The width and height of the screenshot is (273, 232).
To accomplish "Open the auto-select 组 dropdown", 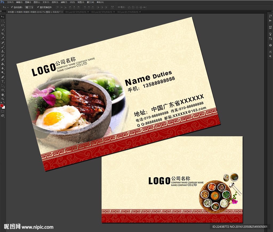I will pos(29,7).
